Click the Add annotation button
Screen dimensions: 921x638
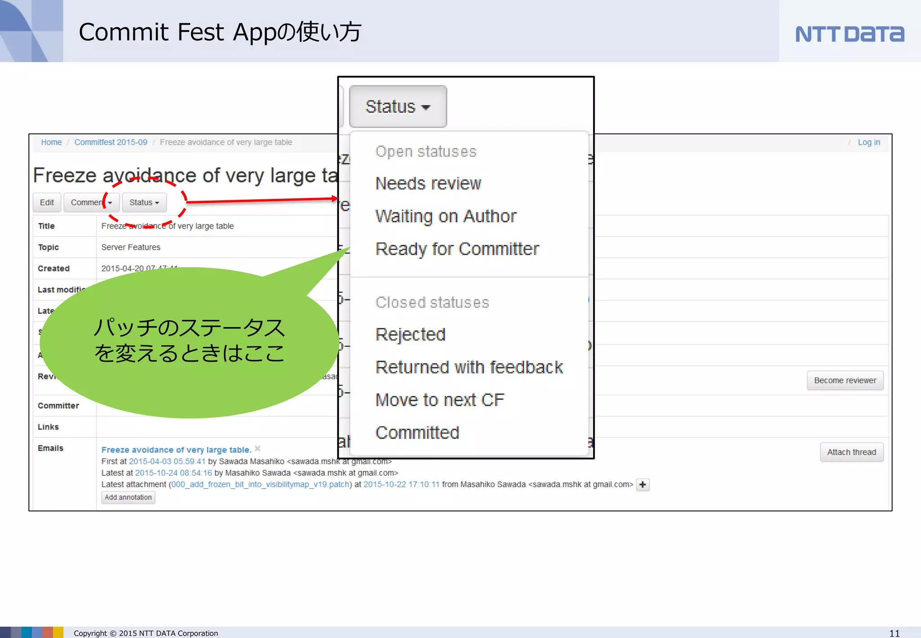pyautogui.click(x=128, y=497)
